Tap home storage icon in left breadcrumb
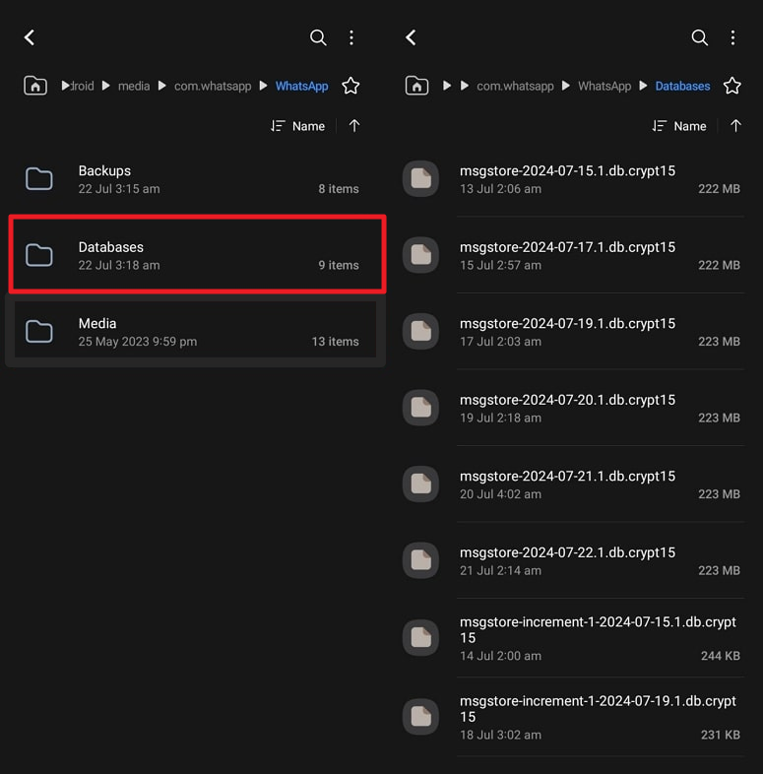 pyautogui.click(x=35, y=86)
